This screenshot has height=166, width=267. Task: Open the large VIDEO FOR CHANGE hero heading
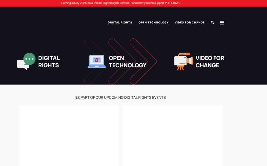210,61
